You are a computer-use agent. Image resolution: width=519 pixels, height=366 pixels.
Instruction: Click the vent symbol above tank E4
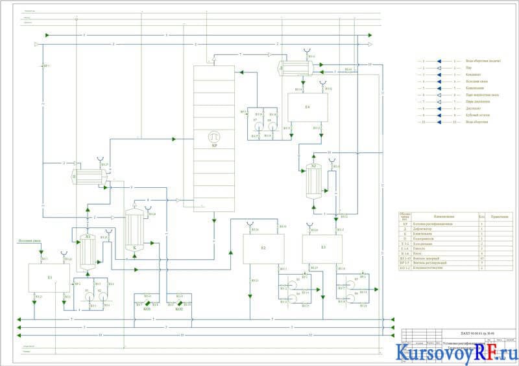click(322, 83)
